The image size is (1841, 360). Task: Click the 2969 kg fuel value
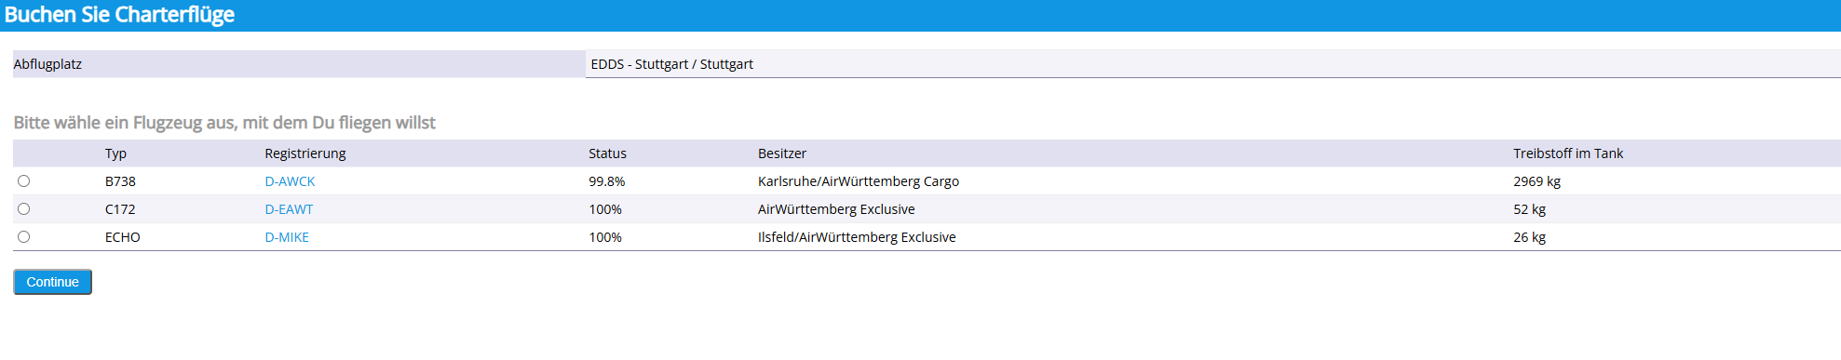coord(1536,181)
